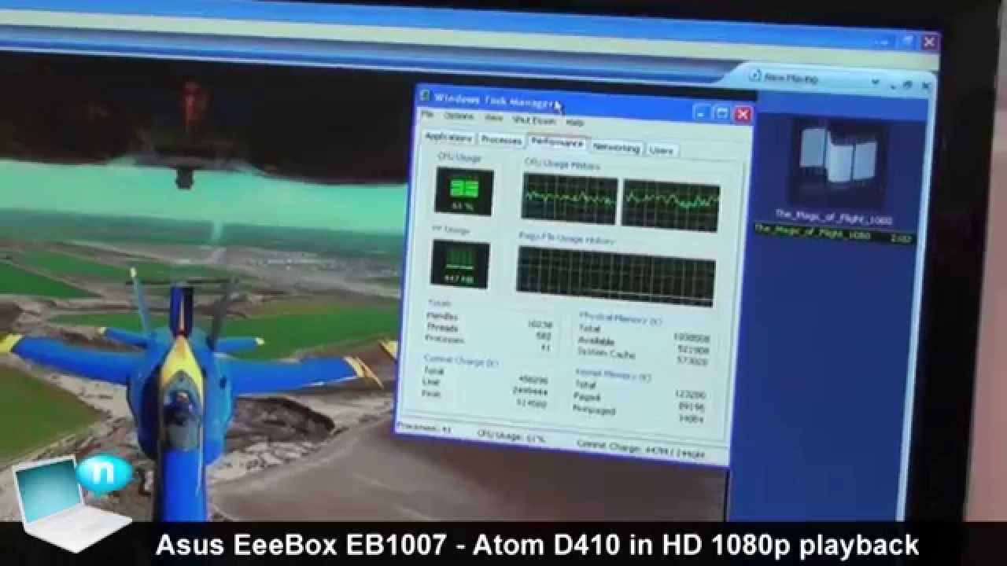Switch to the Processes tab
The width and height of the screenshot is (1007, 566).
coord(501,140)
